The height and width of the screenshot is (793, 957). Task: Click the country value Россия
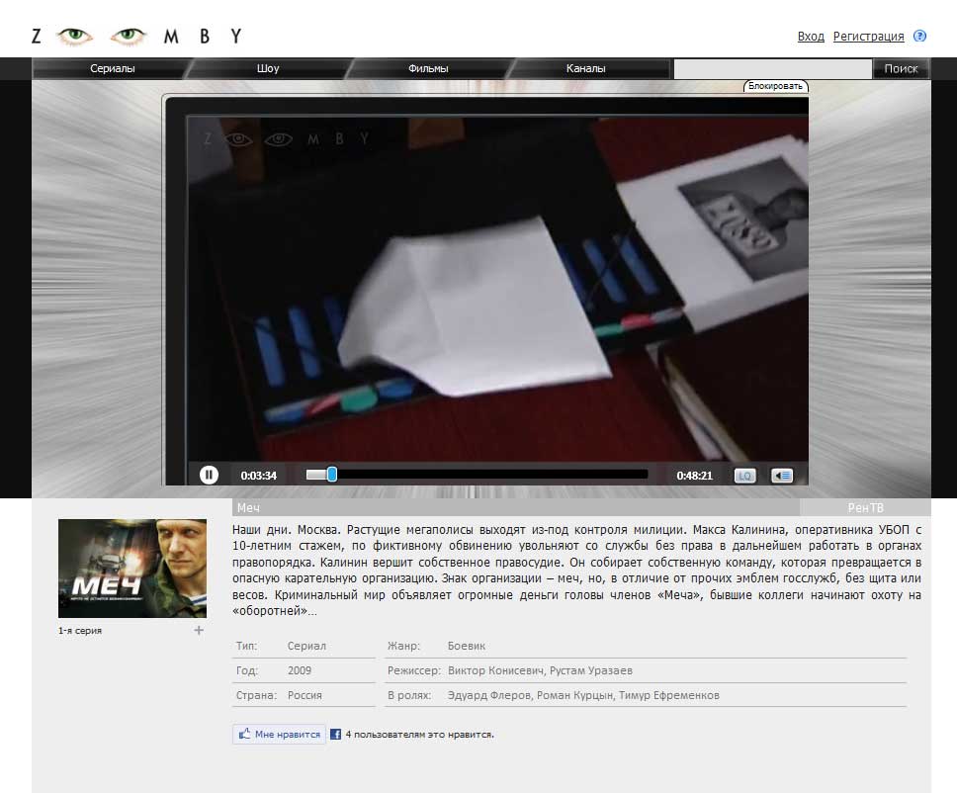[x=304, y=695]
